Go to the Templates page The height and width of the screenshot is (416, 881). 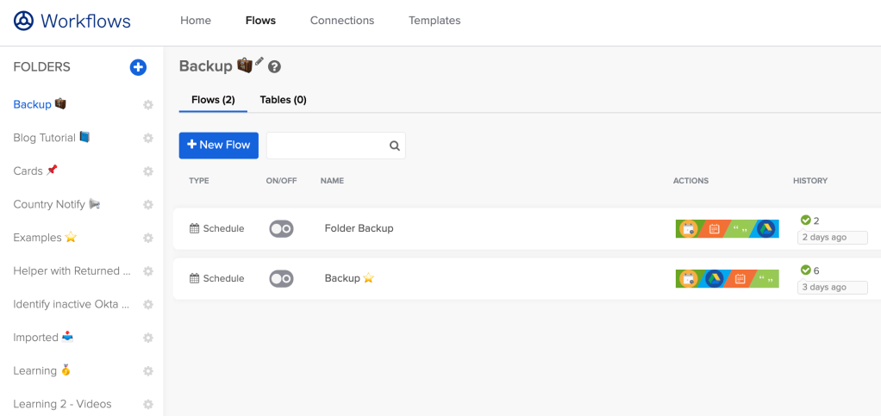point(434,21)
